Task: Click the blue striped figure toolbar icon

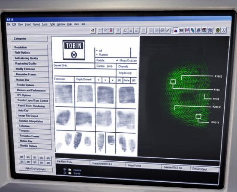Action: coord(210,30)
